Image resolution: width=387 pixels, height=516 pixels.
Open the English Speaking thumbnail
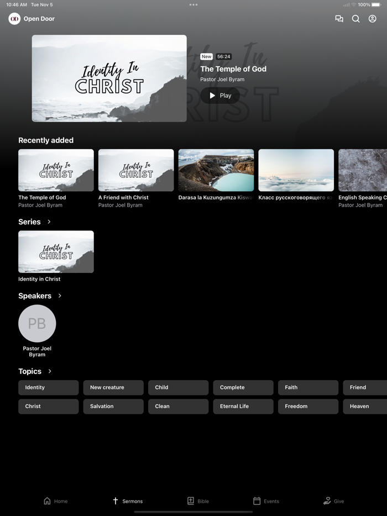(363, 170)
